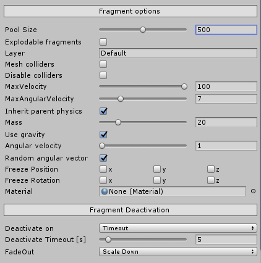Click the Mass value field showing 20
Viewport: 261px width, 263px height.
point(226,122)
